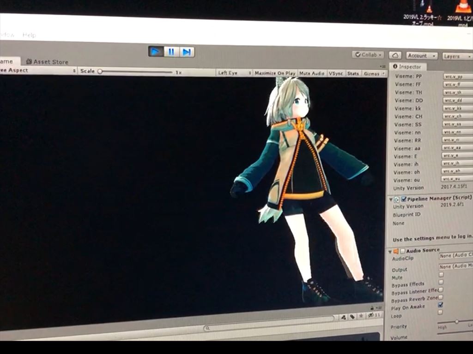Image resolution: width=473 pixels, height=354 pixels.
Task: Click the AudioClip object field
Action: point(456,255)
